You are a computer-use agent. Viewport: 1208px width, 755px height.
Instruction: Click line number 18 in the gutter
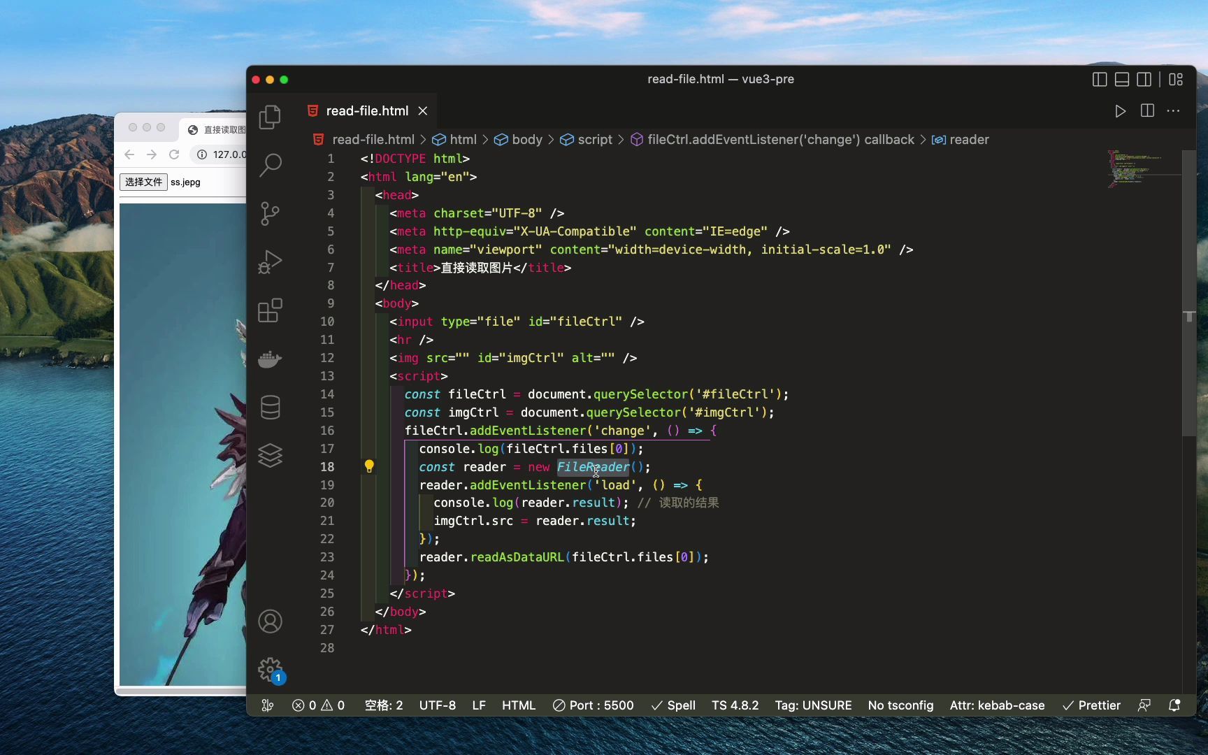(327, 466)
